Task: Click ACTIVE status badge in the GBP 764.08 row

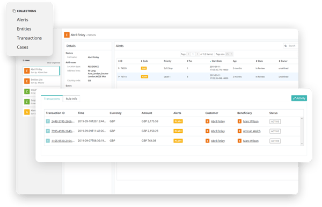Action: pos(275,141)
